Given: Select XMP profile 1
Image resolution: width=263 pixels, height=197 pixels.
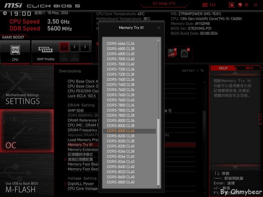Looking at the screenshot, I should [64, 47].
